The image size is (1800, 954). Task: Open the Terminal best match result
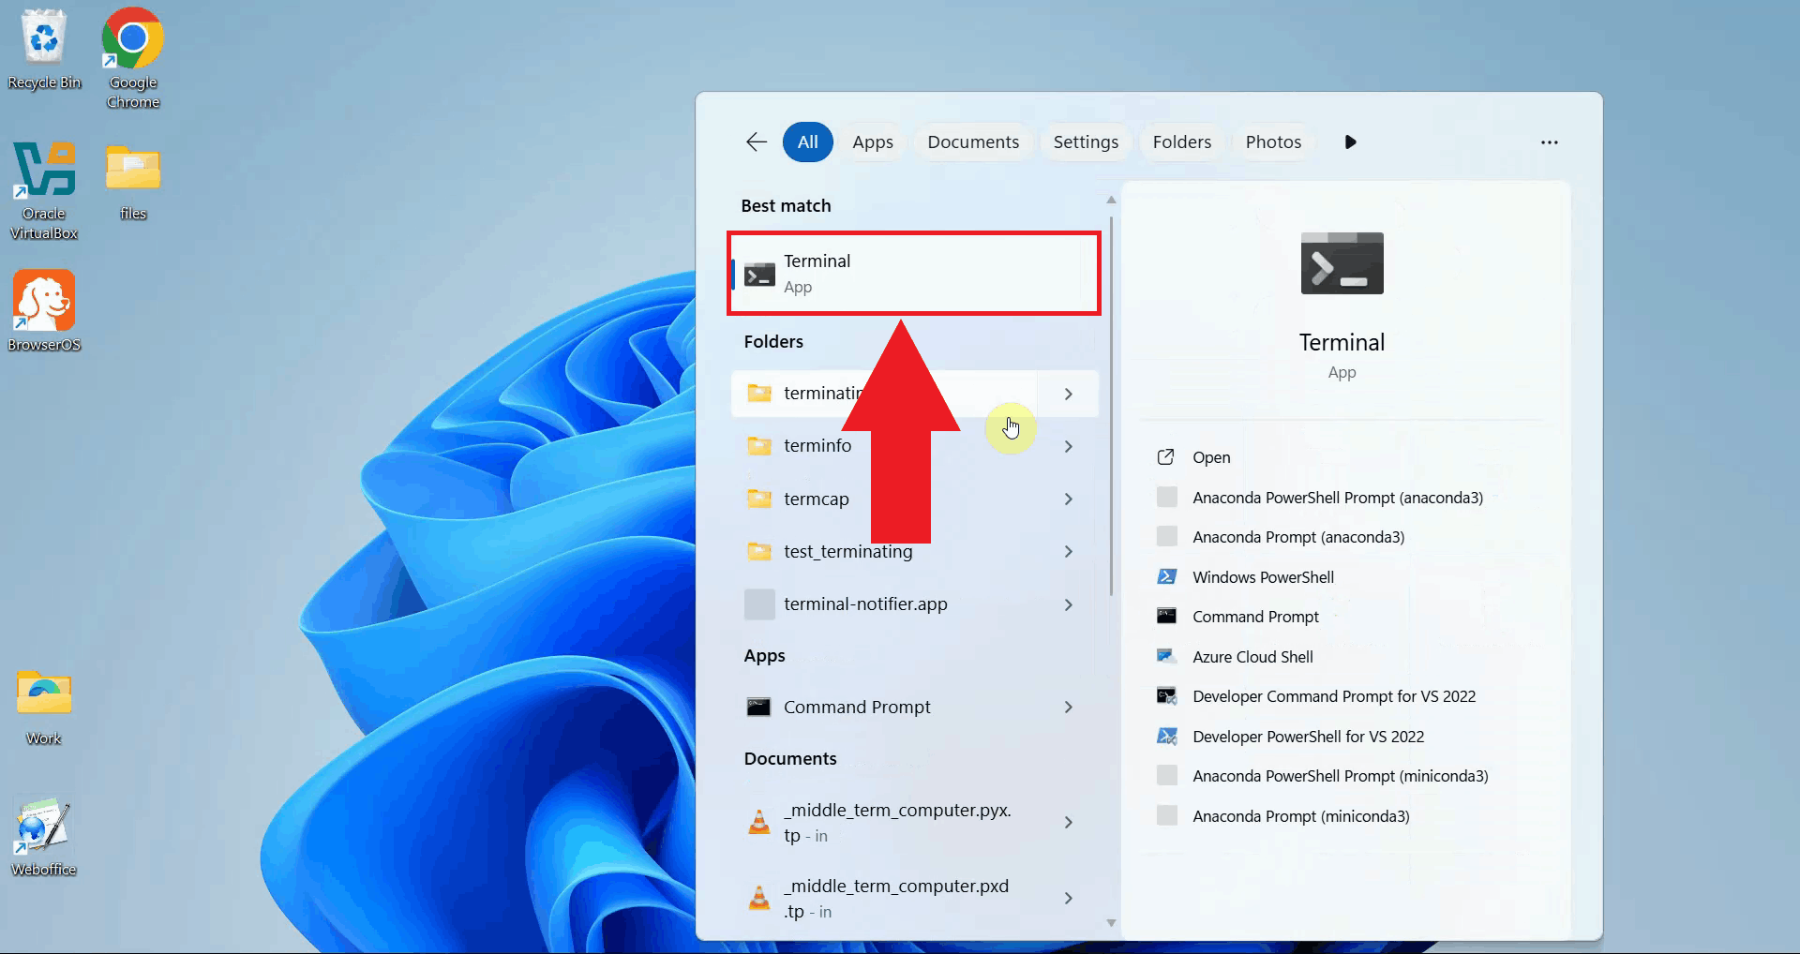click(913, 274)
